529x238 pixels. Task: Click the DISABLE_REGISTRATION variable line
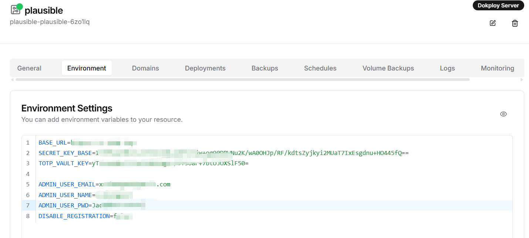(x=74, y=216)
